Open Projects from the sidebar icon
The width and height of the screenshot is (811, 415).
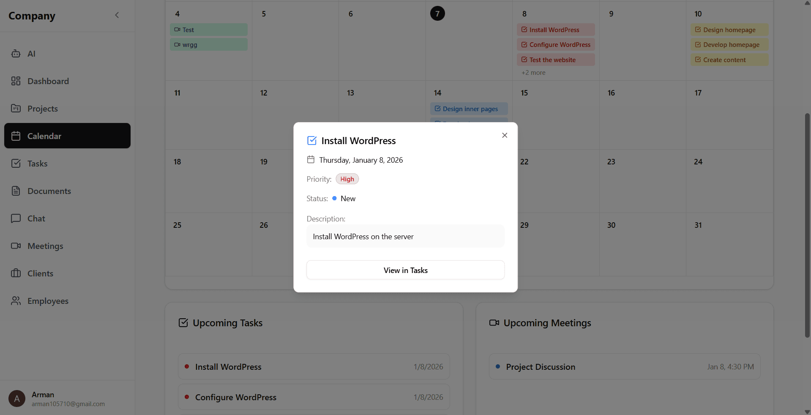tap(16, 109)
